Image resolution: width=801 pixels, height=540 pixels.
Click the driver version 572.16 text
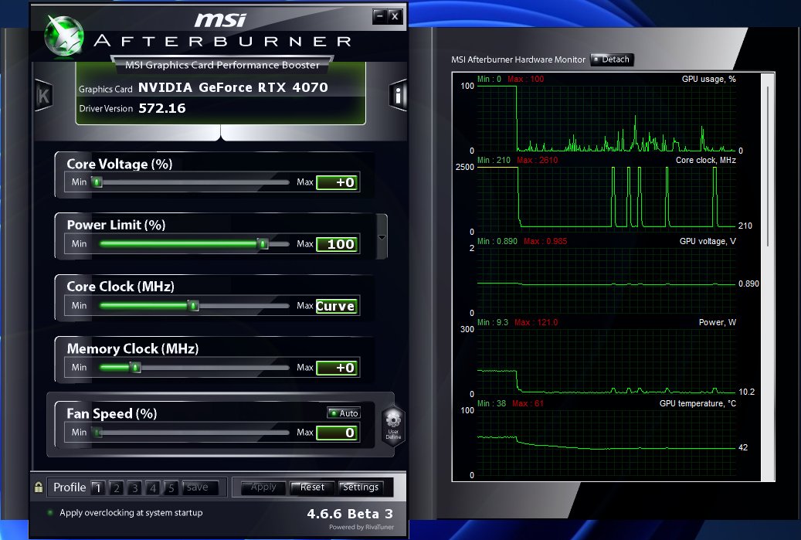pyautogui.click(x=162, y=108)
